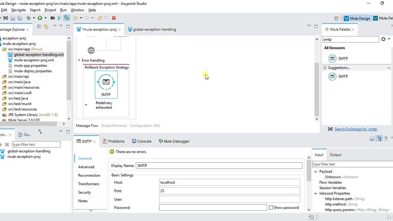Toggle Link with Editor in Package Explorer
Image resolution: width=393 pixels, height=221 pixels.
click(x=46, y=27)
